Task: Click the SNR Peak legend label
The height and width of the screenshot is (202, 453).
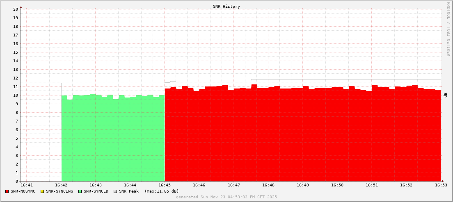Action: pyautogui.click(x=129, y=191)
